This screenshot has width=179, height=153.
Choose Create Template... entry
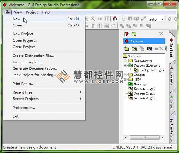(44, 62)
